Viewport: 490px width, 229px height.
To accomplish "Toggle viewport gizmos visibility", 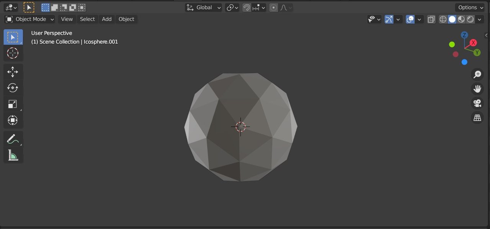I will point(389,19).
